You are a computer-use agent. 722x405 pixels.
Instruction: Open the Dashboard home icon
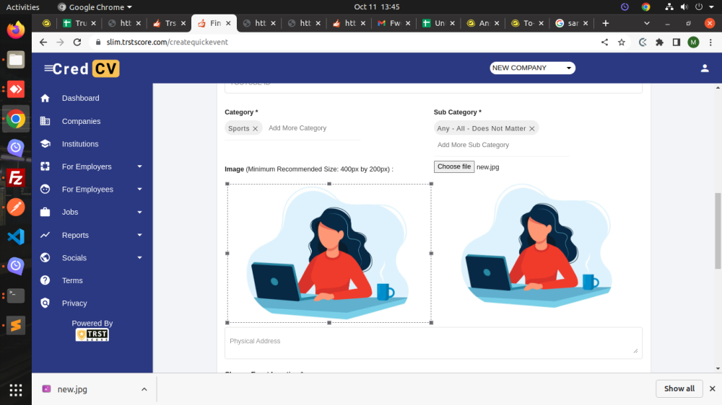tap(45, 98)
